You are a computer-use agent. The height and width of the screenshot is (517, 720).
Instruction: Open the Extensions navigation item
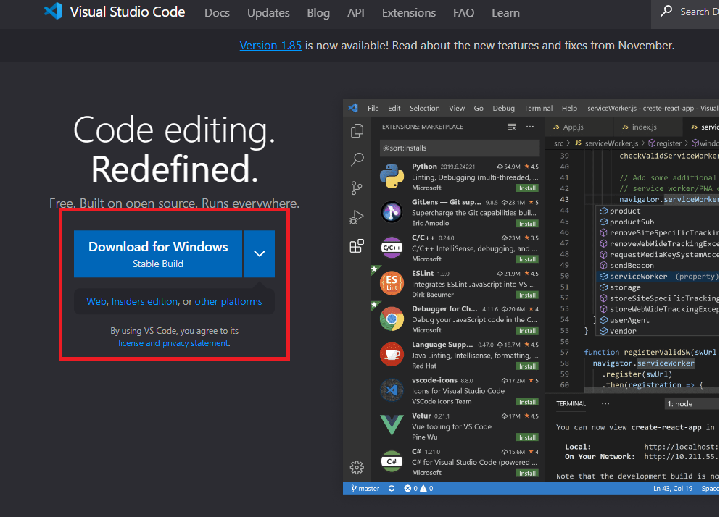pyautogui.click(x=409, y=13)
